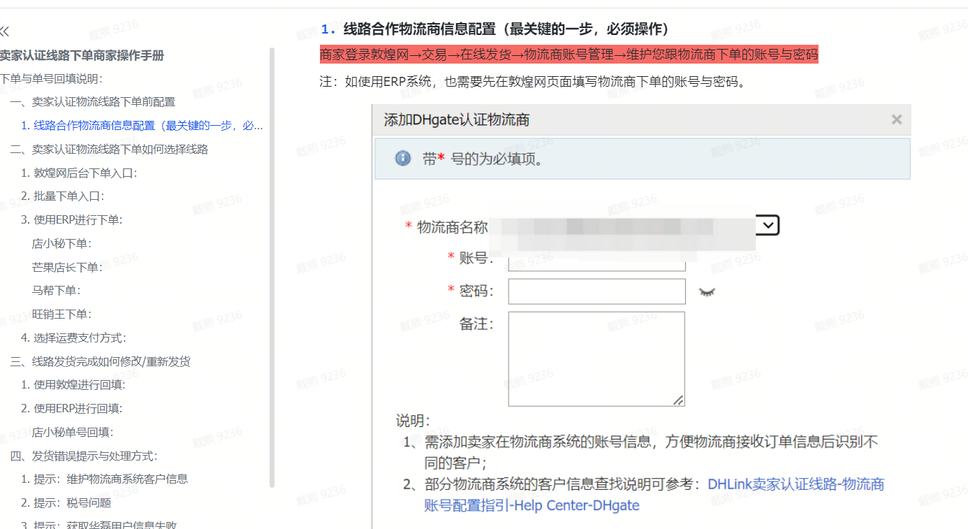The image size is (968, 529).
Task: Go to 下单与单号回填说明 section
Action: (51, 78)
